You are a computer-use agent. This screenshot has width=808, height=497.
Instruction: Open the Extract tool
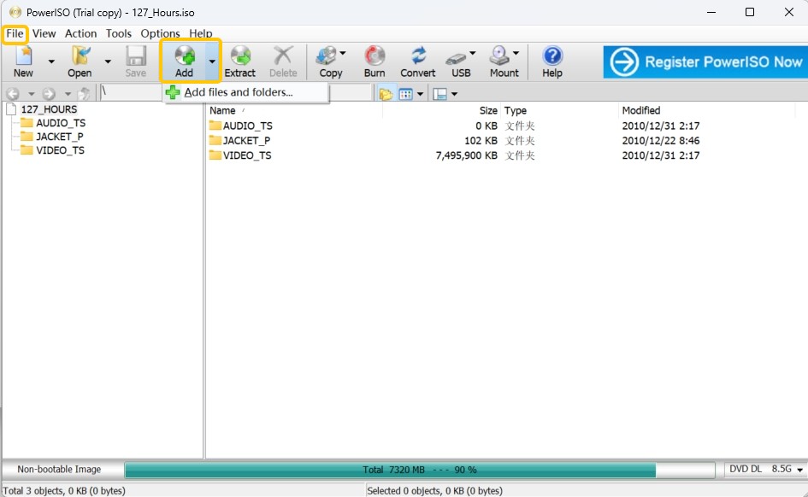tap(240, 60)
